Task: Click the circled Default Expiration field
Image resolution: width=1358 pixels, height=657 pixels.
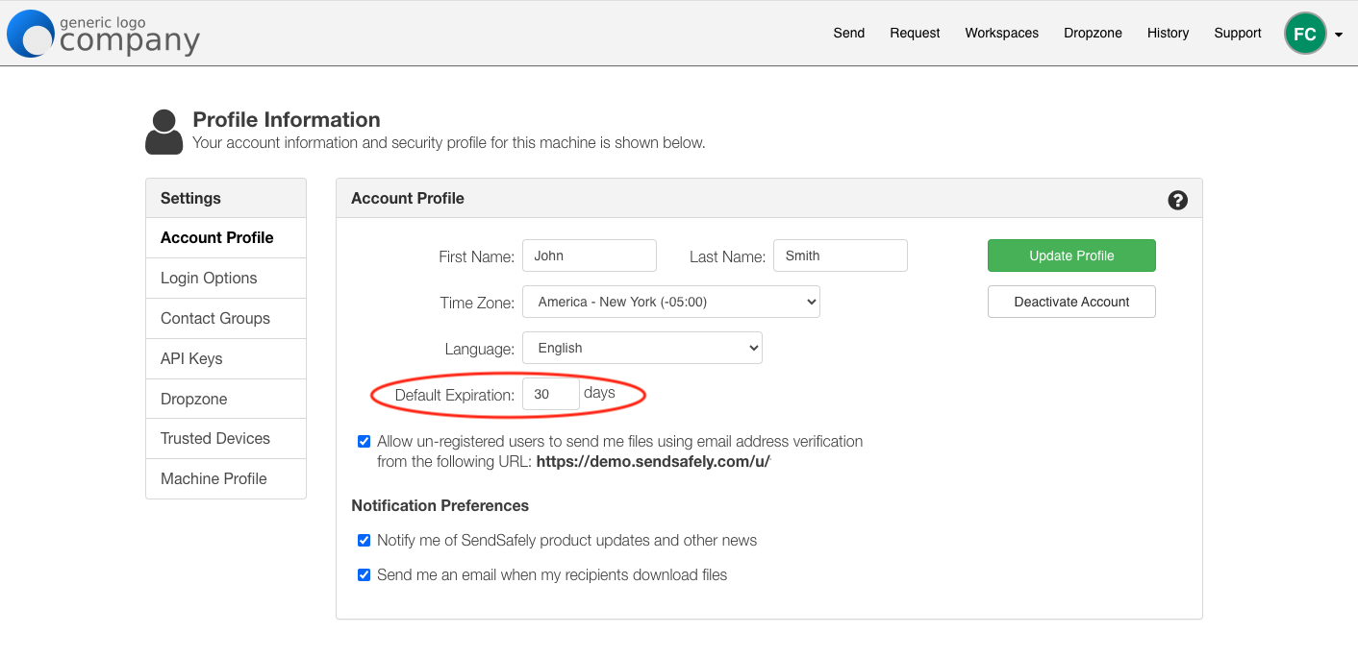Action: 550,393
